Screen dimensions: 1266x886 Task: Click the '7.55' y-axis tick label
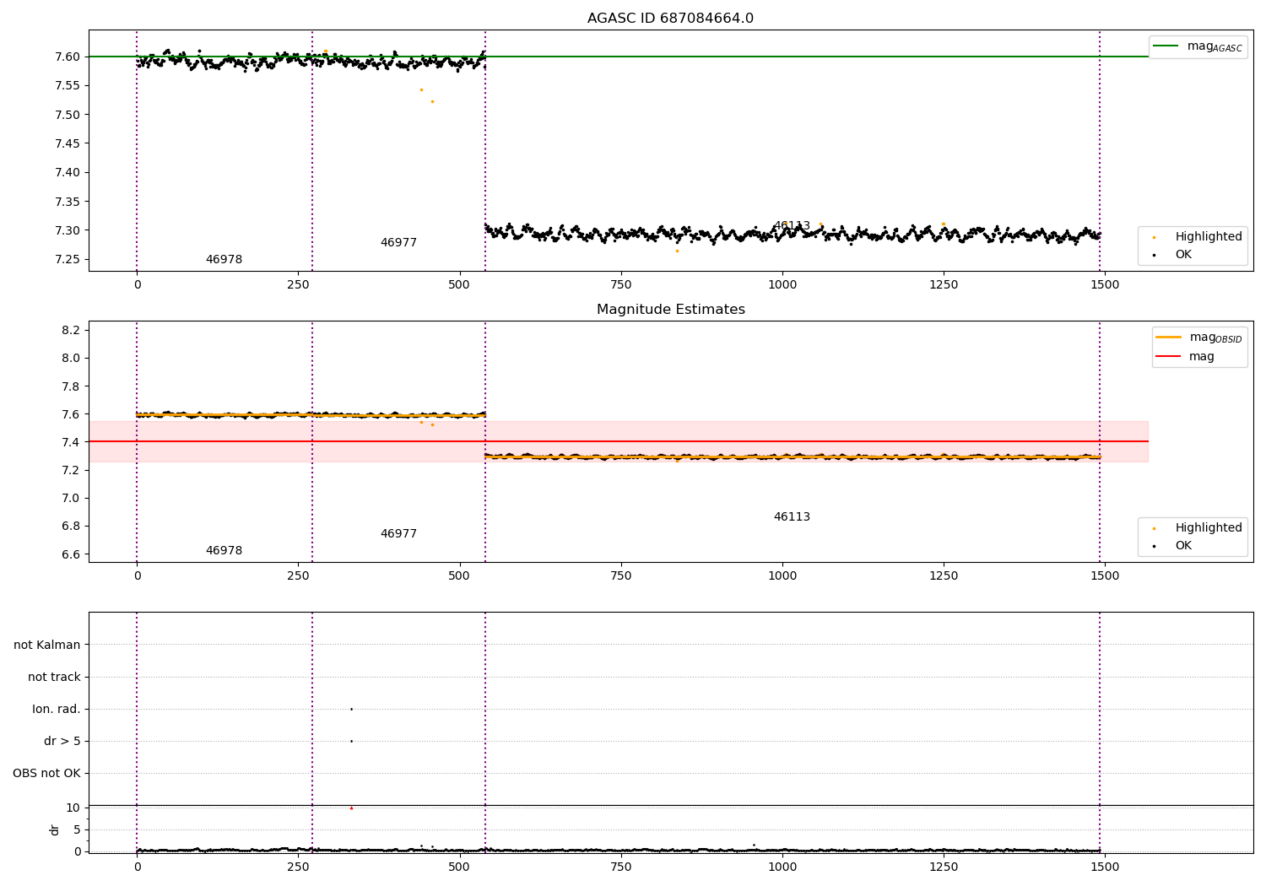click(x=68, y=86)
